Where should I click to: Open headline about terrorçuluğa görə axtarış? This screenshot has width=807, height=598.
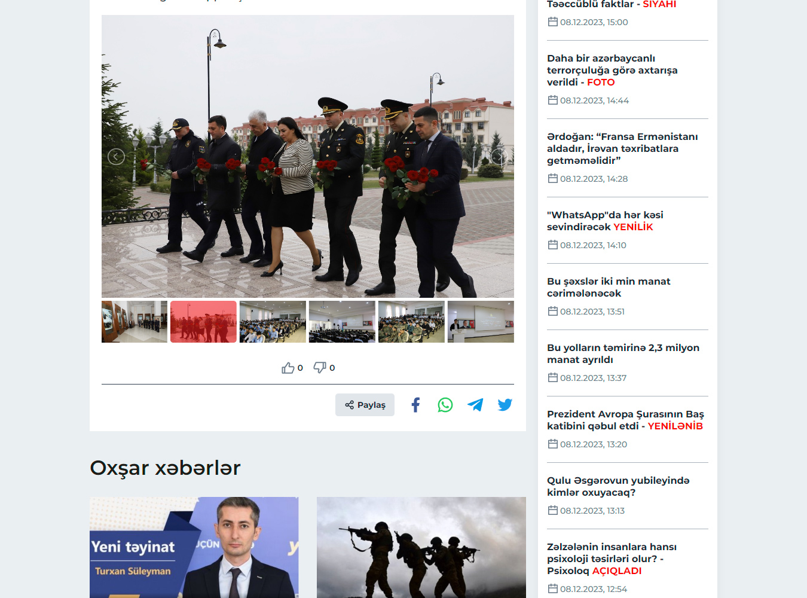[612, 70]
